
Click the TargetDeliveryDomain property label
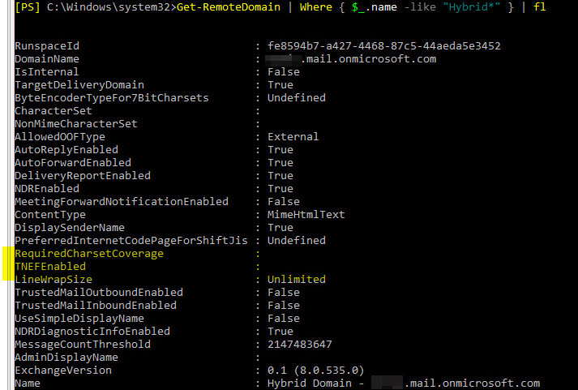79,85
